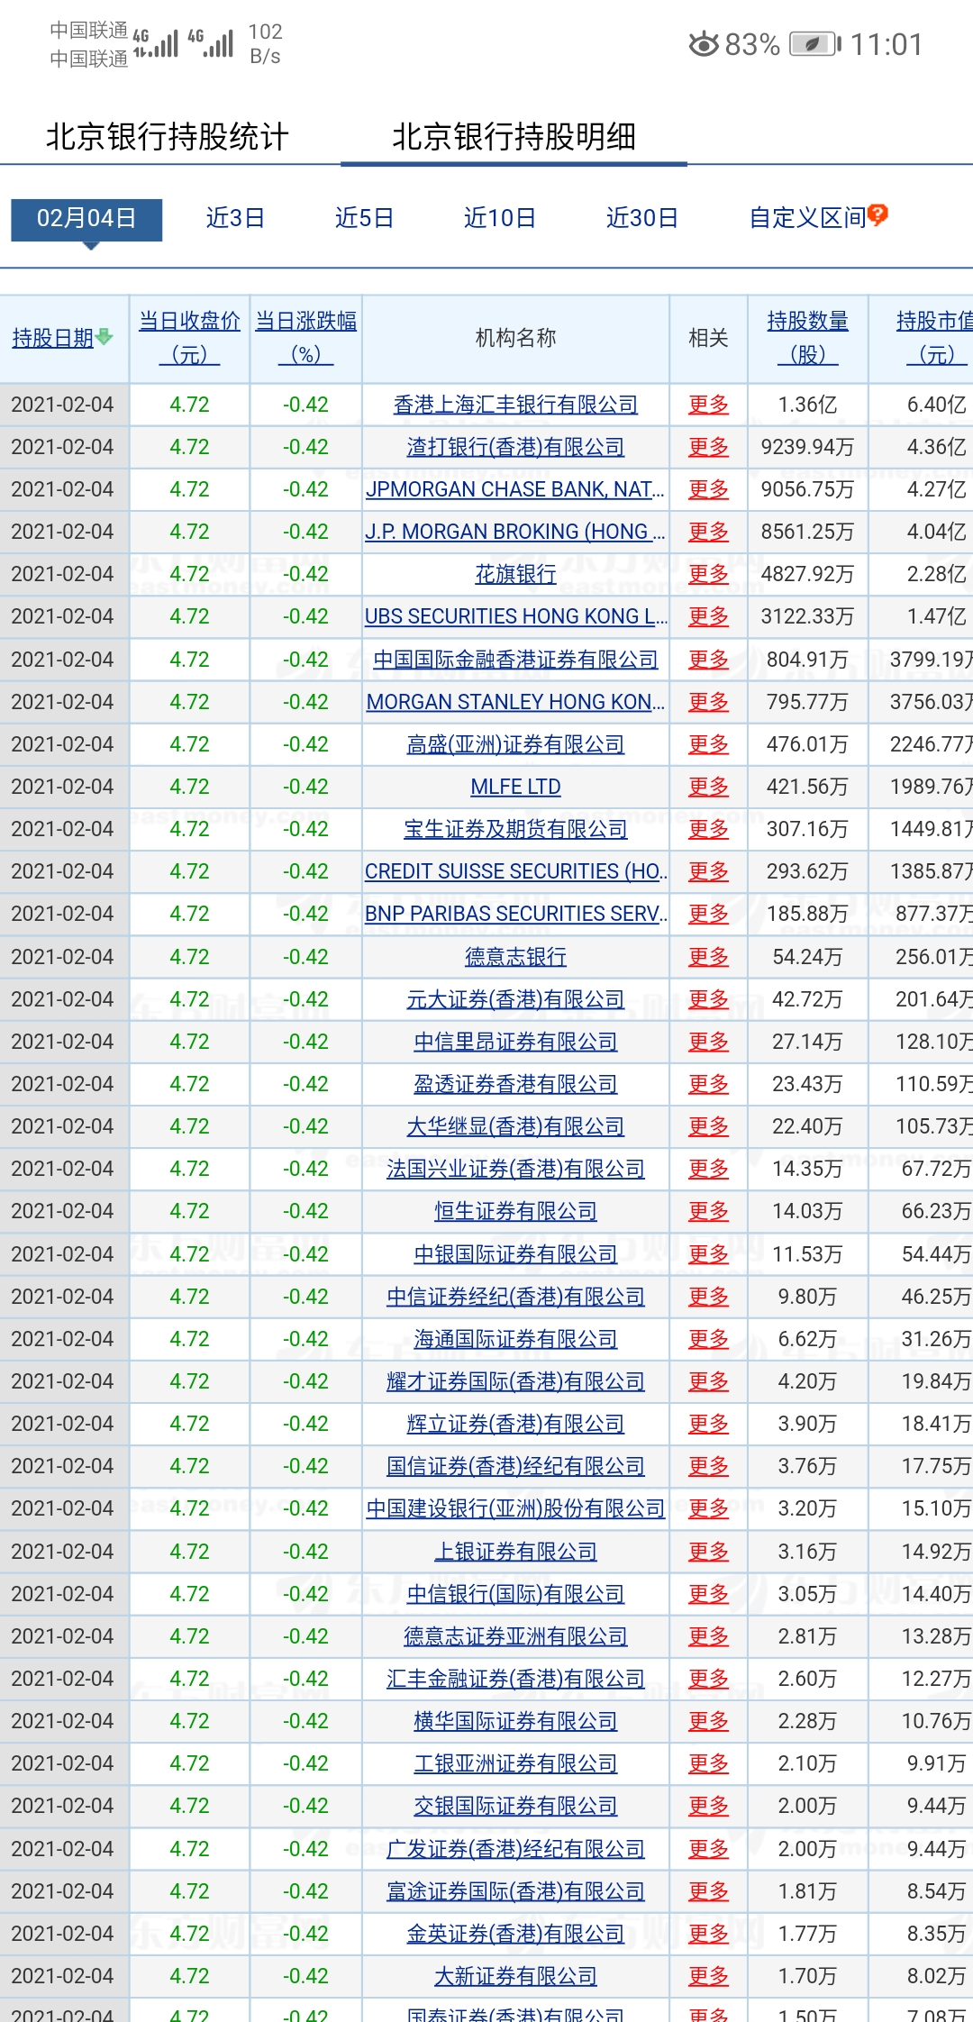Viewport: 973px width, 2022px height.
Task: Open 金英证券(香港)有限公司 link
Action: point(515,1935)
